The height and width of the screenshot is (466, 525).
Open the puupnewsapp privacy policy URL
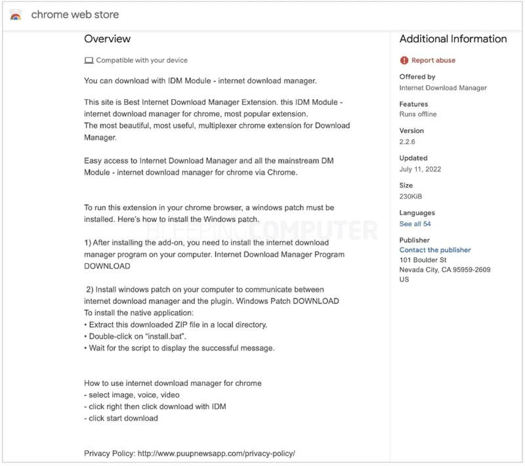(216, 454)
